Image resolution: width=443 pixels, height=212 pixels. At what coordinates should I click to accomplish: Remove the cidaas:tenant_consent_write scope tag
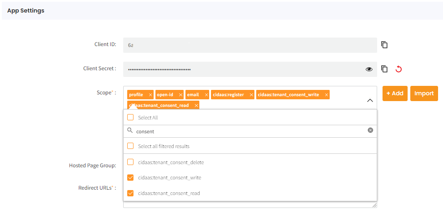(327, 95)
